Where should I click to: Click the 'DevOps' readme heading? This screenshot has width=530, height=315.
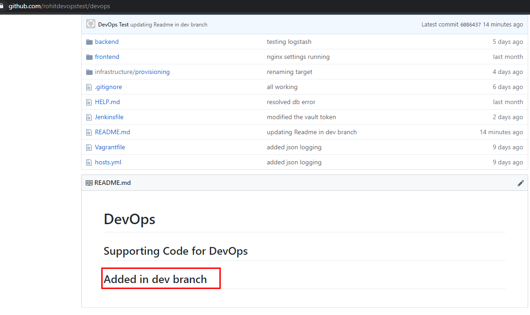click(130, 219)
